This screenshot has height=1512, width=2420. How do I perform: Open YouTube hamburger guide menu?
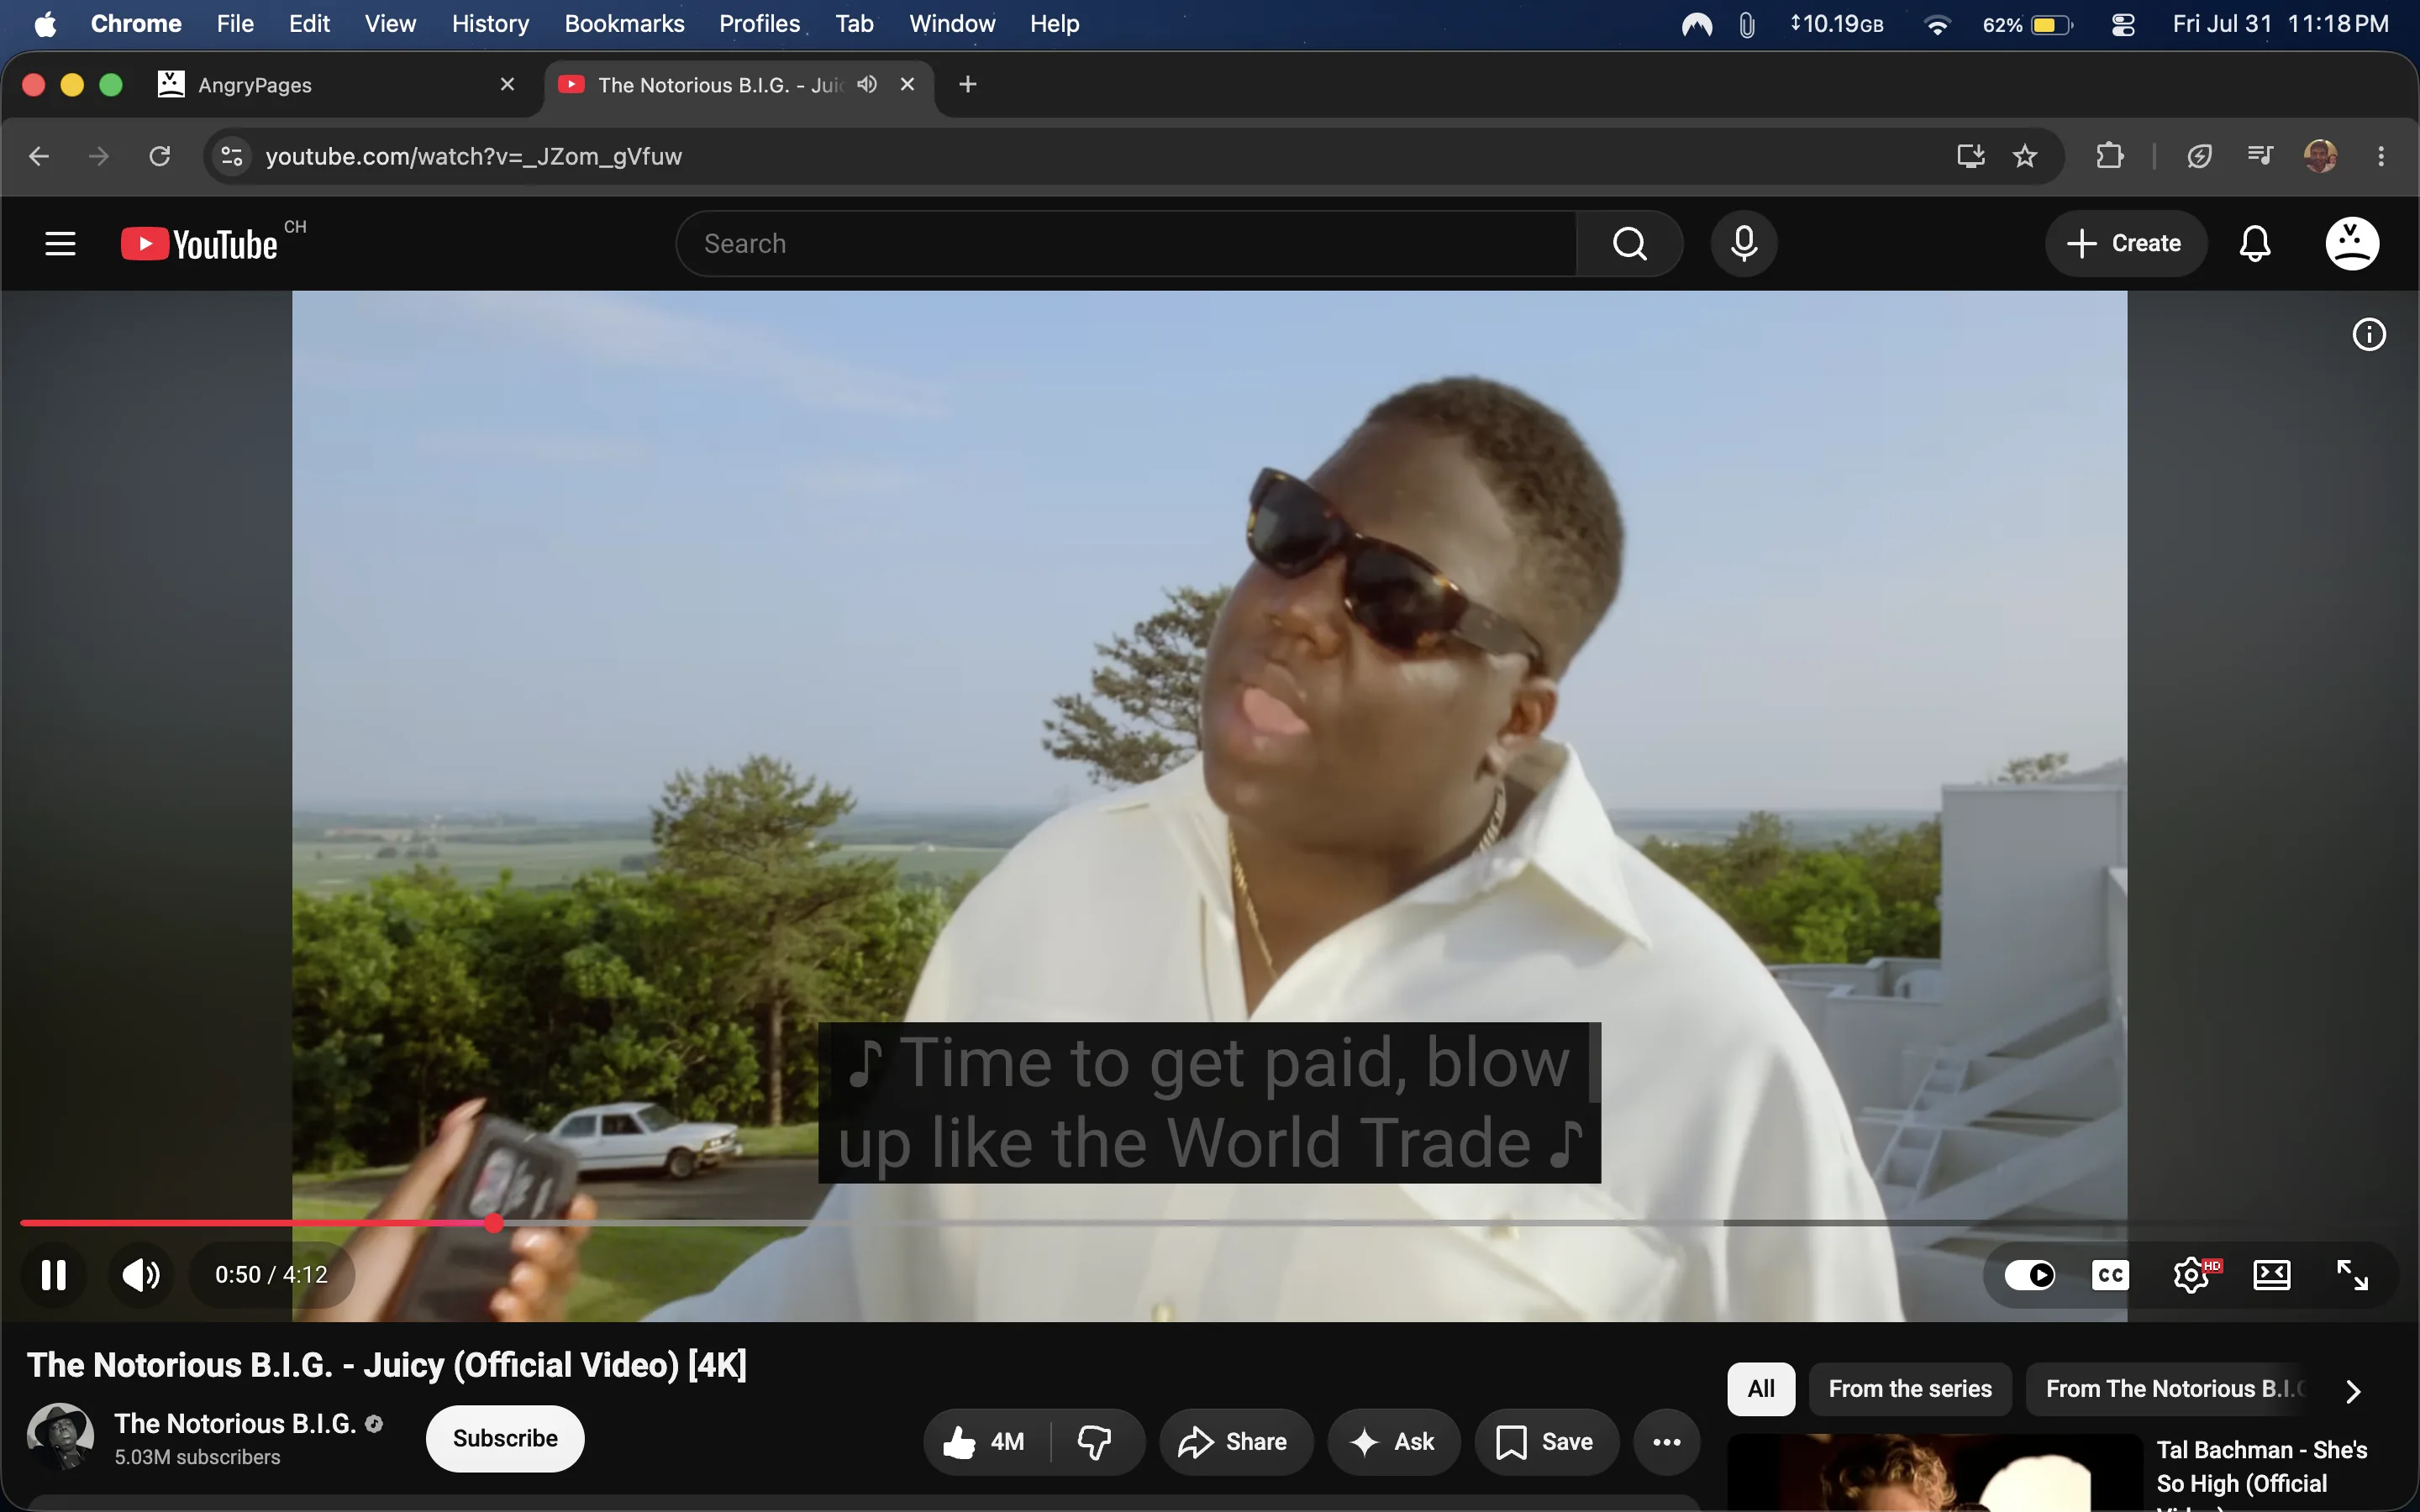point(60,243)
